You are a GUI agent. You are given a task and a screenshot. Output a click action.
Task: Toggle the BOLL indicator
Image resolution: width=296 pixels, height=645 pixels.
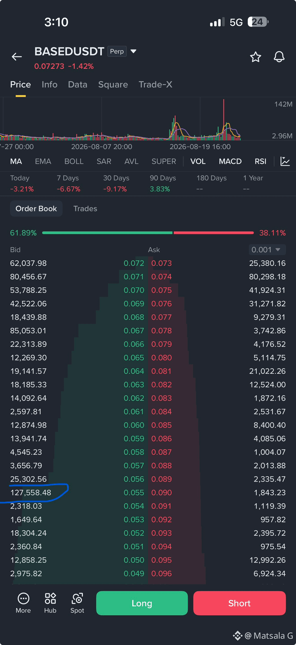(x=74, y=161)
